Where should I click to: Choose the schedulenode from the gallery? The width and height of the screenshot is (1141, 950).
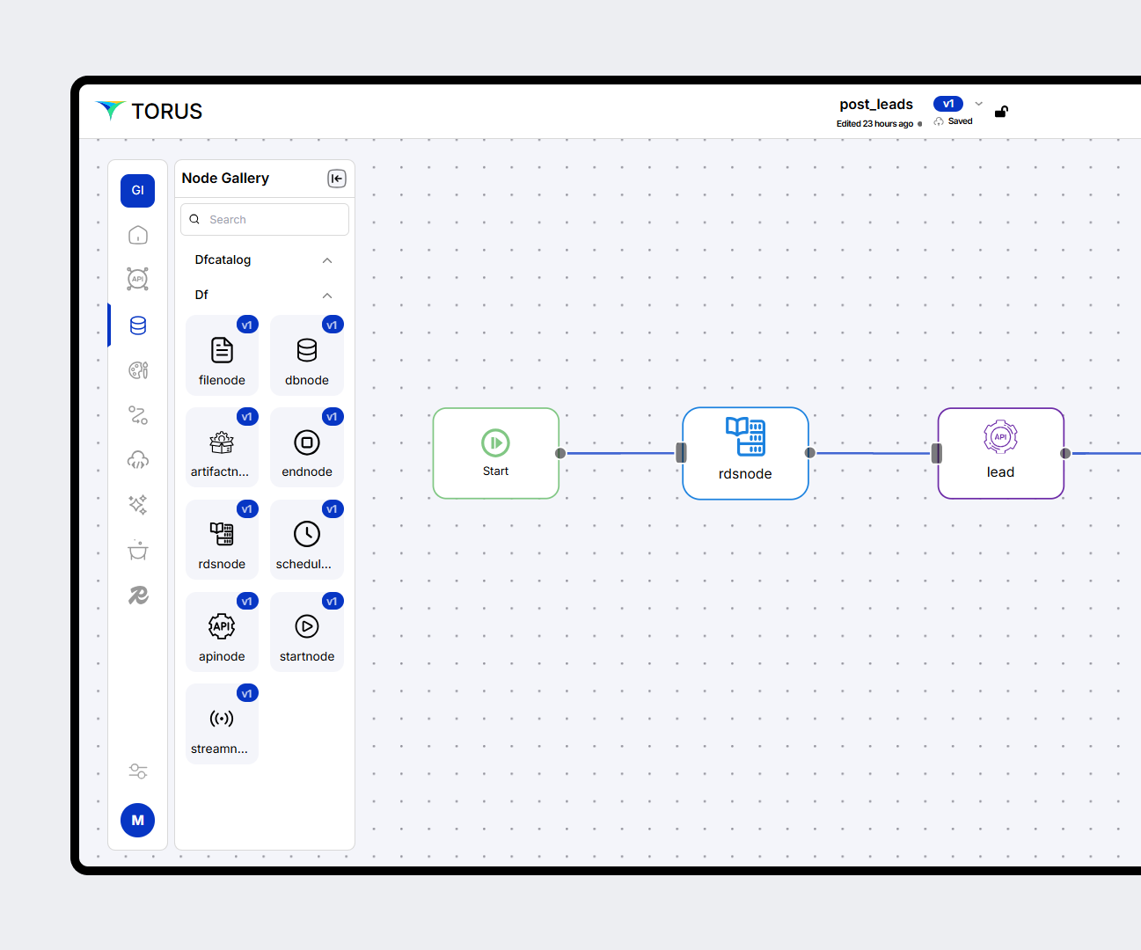306,539
